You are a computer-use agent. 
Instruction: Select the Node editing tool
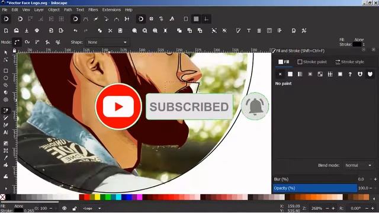click(6, 60)
